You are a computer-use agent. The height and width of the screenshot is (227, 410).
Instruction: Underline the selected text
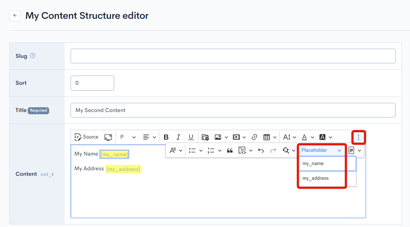(191, 137)
